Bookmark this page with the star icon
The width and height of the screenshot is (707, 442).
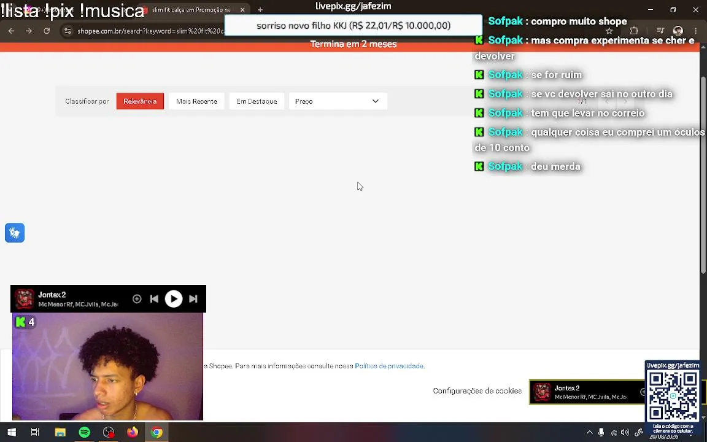pos(609,31)
